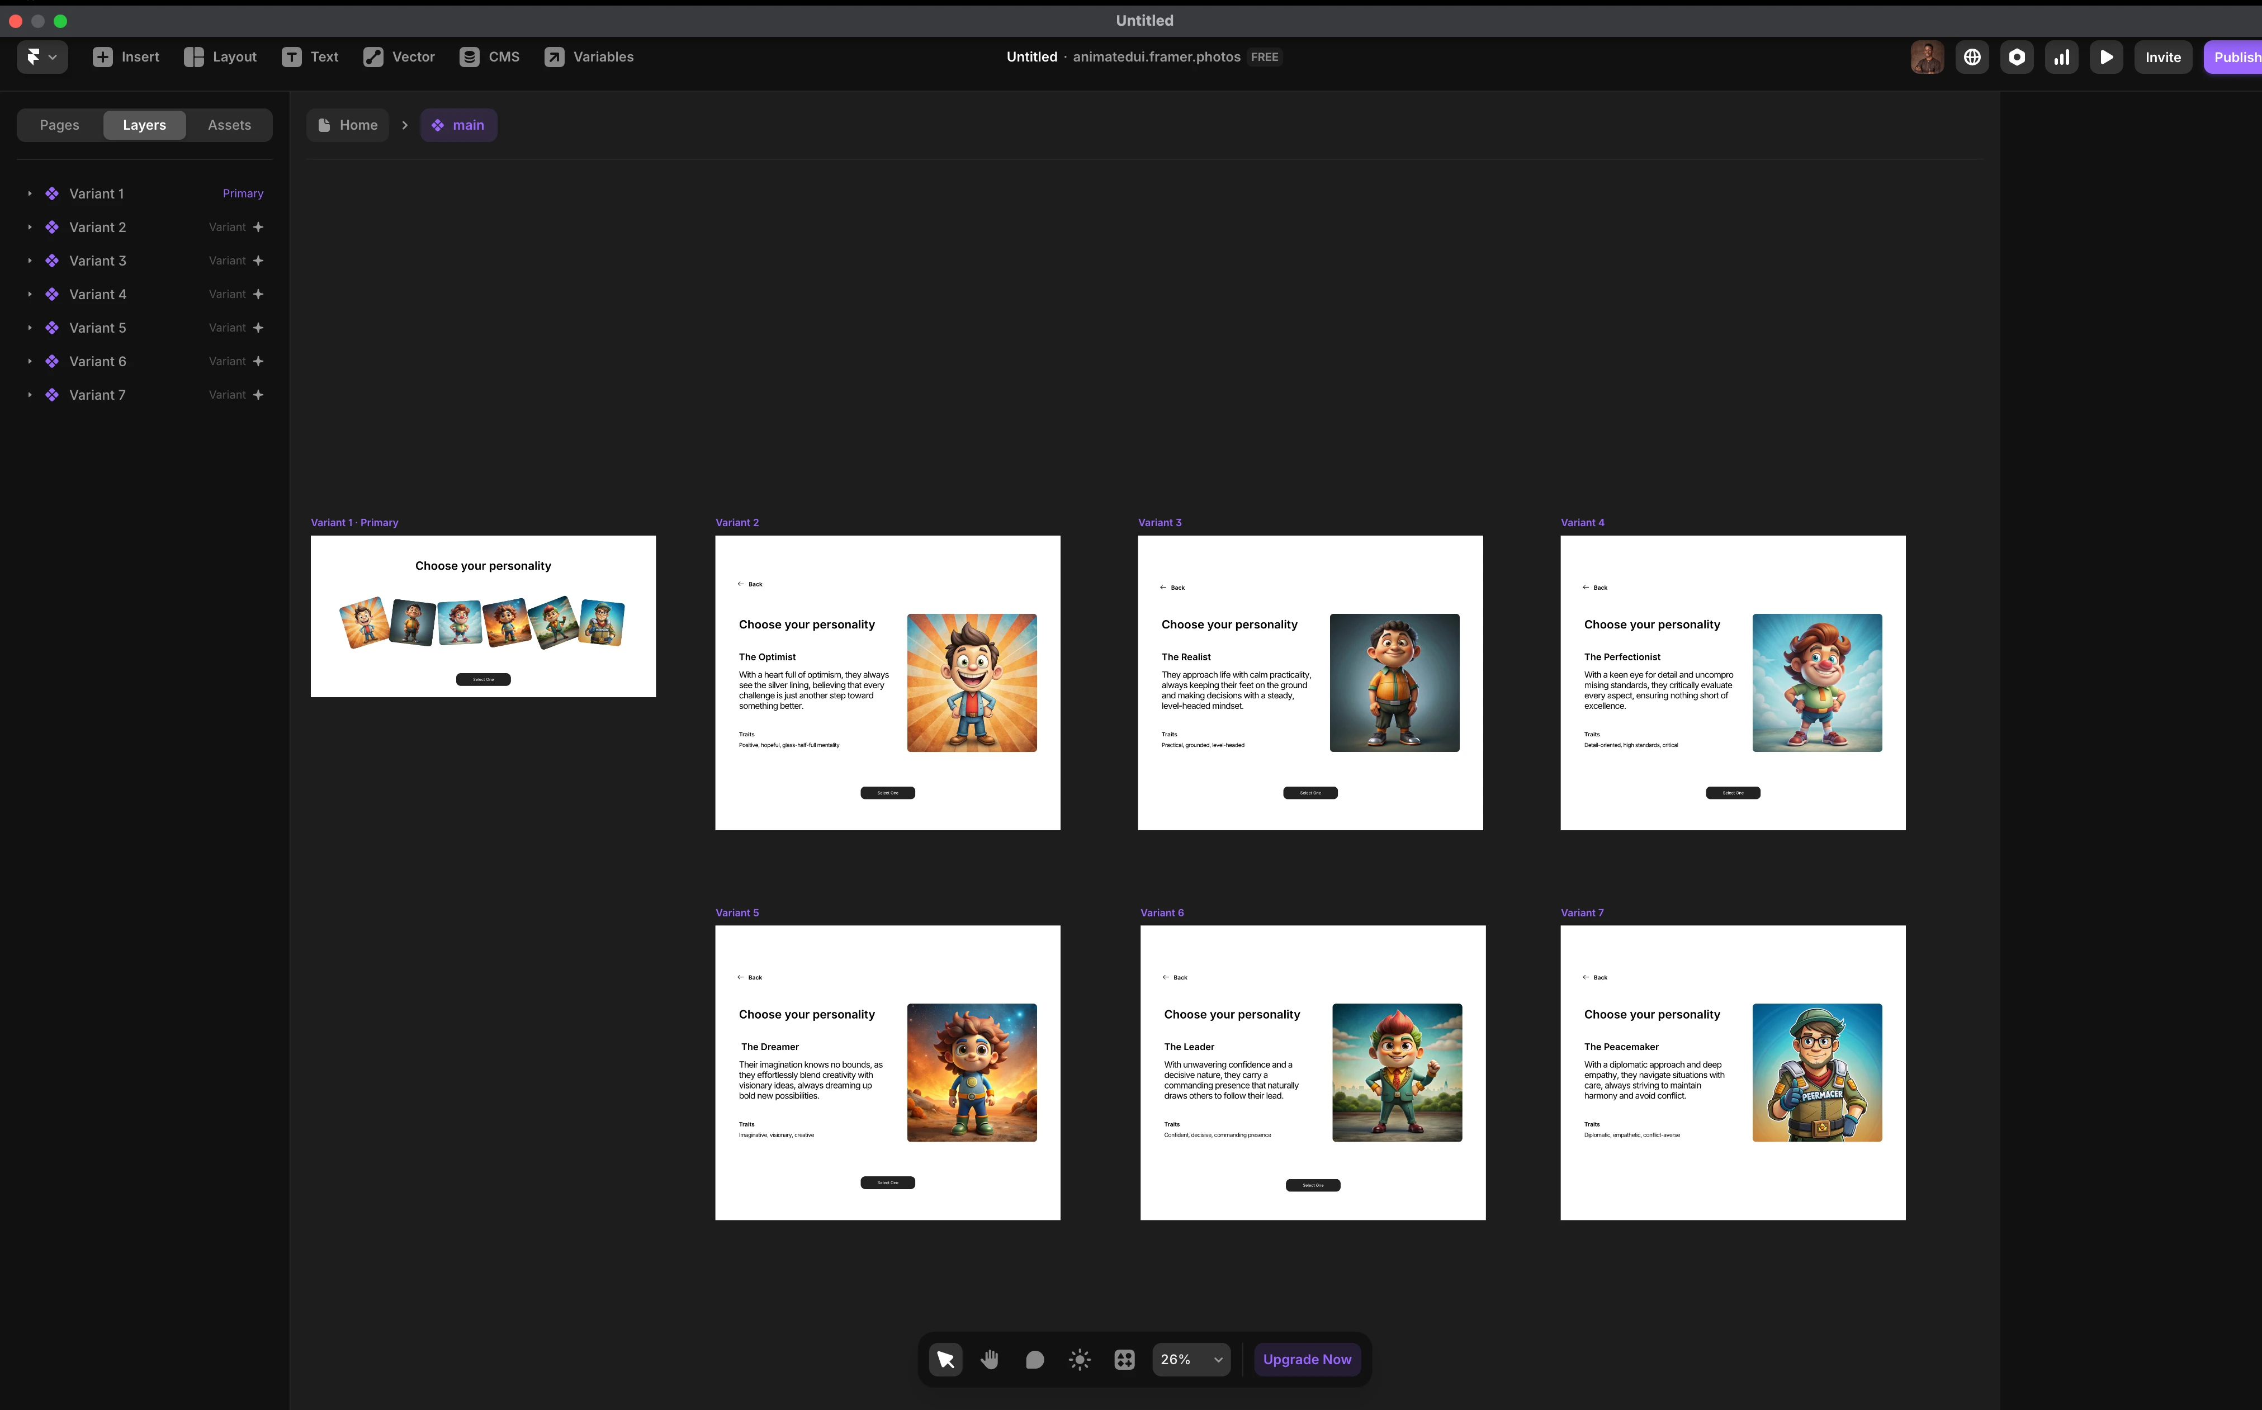The width and height of the screenshot is (2262, 1410).
Task: Click the Invite button
Action: click(x=2162, y=57)
